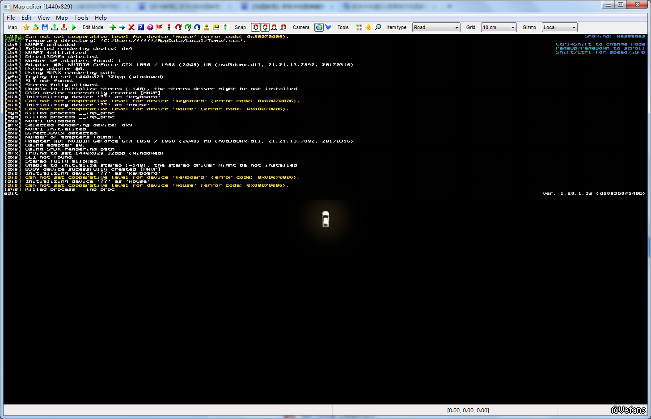Open the Gizmo Local dropdown
Screen dimensions: 651x419
[559, 27]
